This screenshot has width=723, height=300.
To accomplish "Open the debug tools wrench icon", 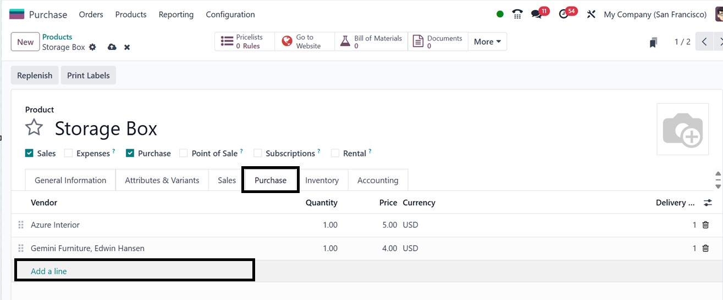I will [591, 14].
